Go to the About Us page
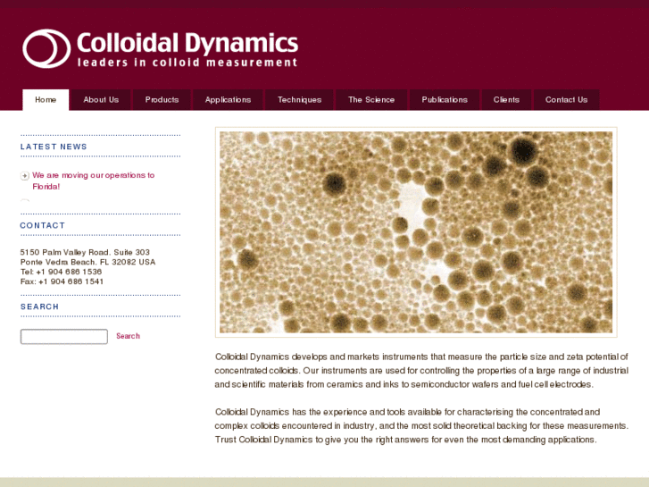 tap(101, 100)
